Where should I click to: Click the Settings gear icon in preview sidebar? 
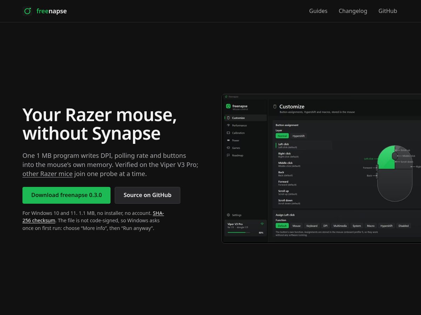[228, 215]
